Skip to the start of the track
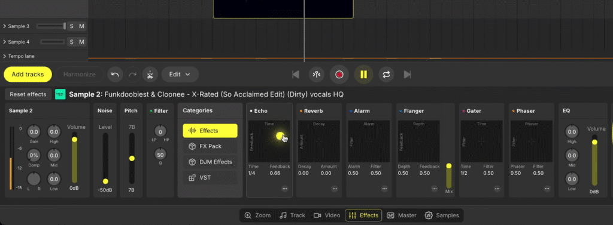 tap(296, 74)
